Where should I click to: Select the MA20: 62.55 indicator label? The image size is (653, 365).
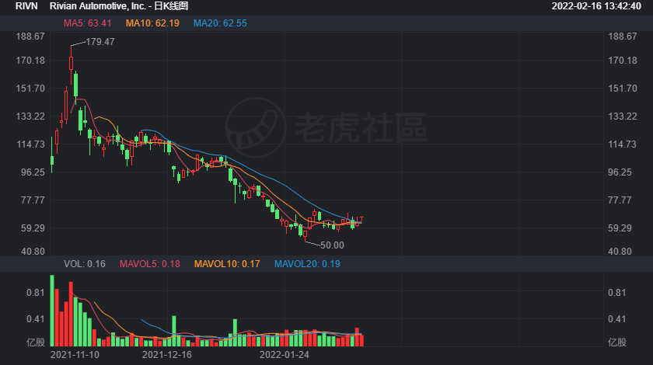point(220,23)
